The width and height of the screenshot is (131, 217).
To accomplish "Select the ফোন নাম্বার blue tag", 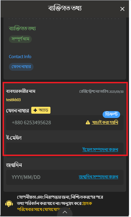I will point(21,67).
